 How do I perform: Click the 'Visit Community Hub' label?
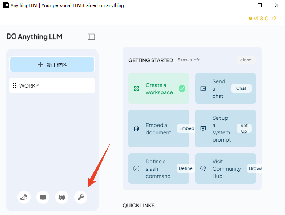pyautogui.click(x=227, y=169)
